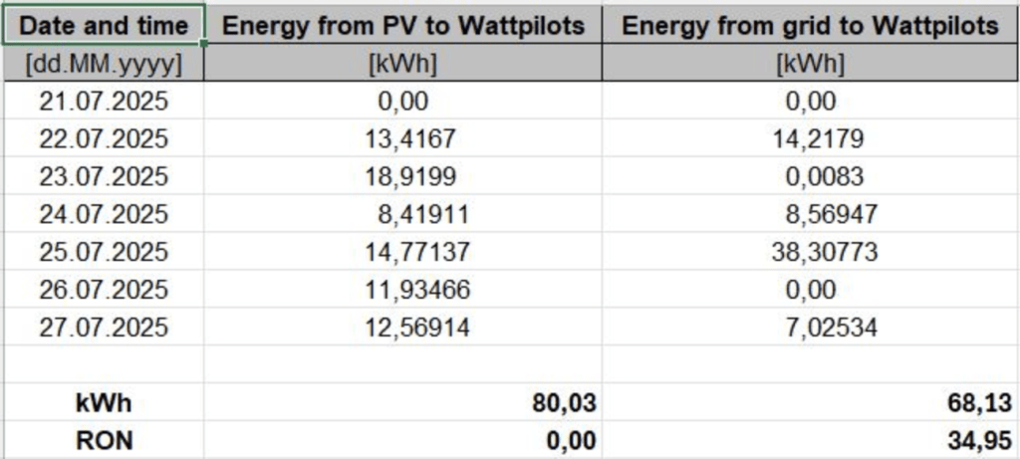Select the date cell 21.07.2025
1020x459 pixels.
(104, 102)
